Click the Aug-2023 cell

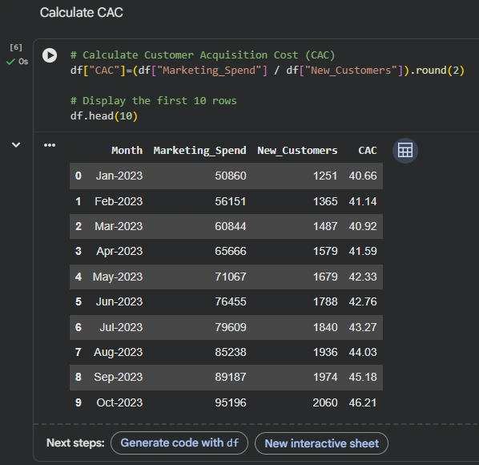(119, 352)
